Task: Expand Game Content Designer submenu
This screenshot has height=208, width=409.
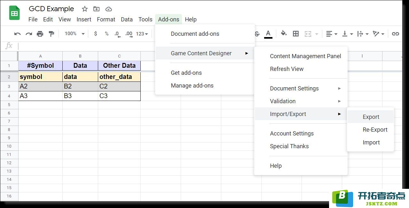Action: click(205, 53)
